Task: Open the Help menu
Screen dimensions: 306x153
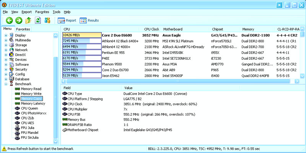Action: point(67,12)
